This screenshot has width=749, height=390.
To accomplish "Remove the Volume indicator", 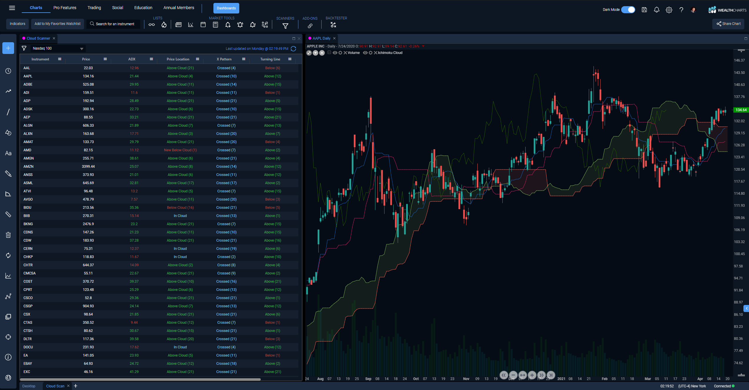I will tap(345, 53).
